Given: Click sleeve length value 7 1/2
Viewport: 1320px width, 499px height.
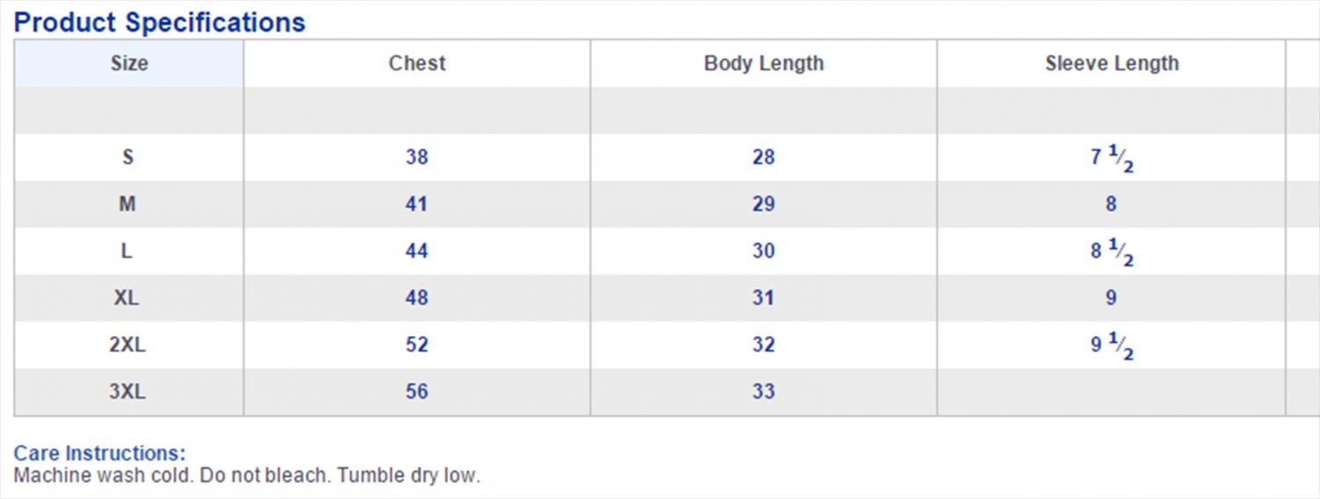Looking at the screenshot, I should point(1111,158).
